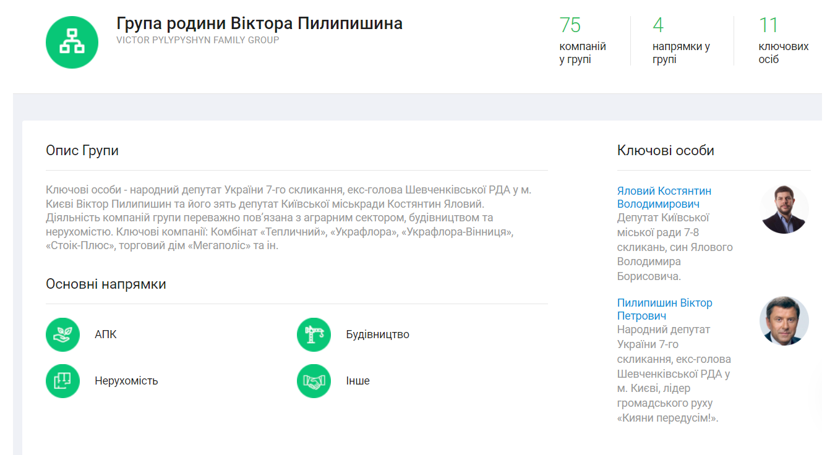Click the Група родини Віктора Пилипишина title
This screenshot has width=835, height=455.
tap(259, 23)
